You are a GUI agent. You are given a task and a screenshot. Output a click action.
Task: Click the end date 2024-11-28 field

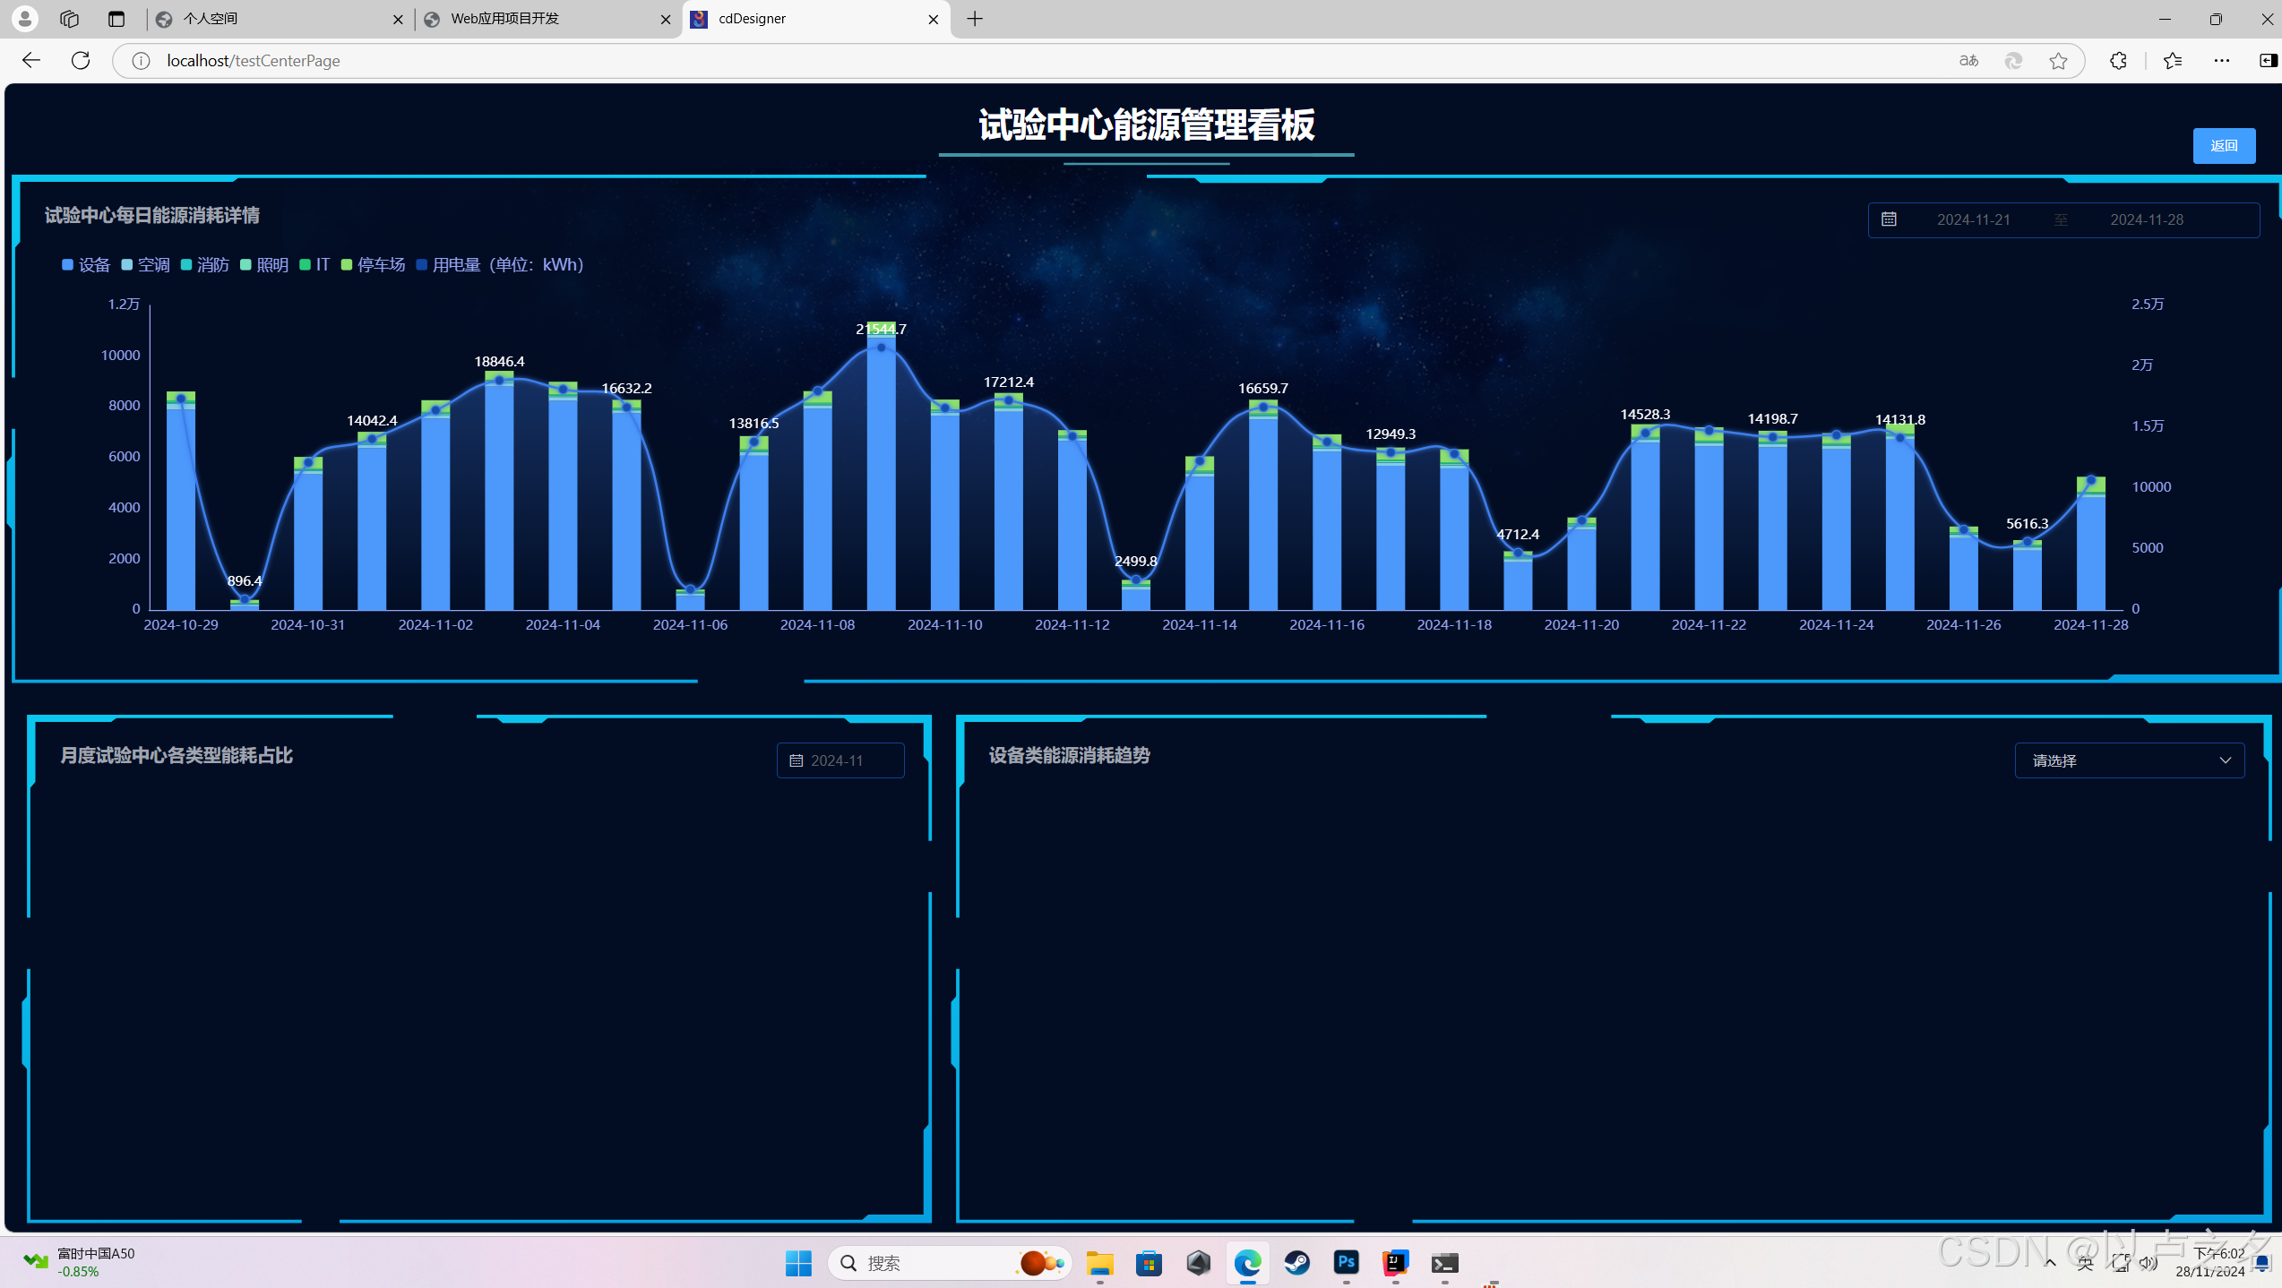pos(2146,220)
